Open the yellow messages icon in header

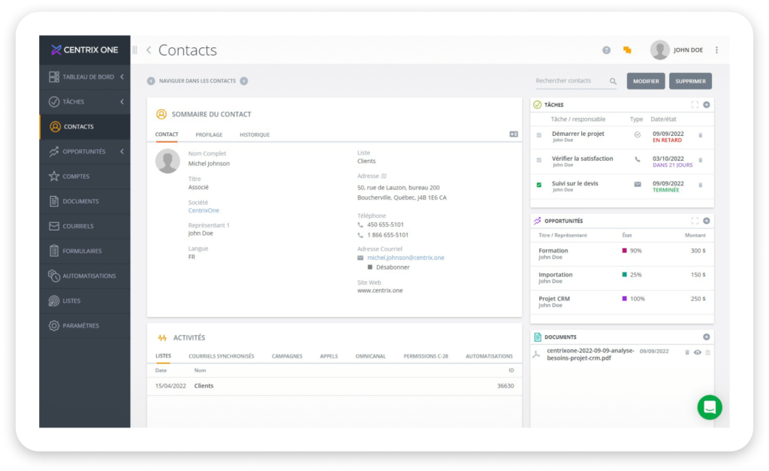point(627,50)
